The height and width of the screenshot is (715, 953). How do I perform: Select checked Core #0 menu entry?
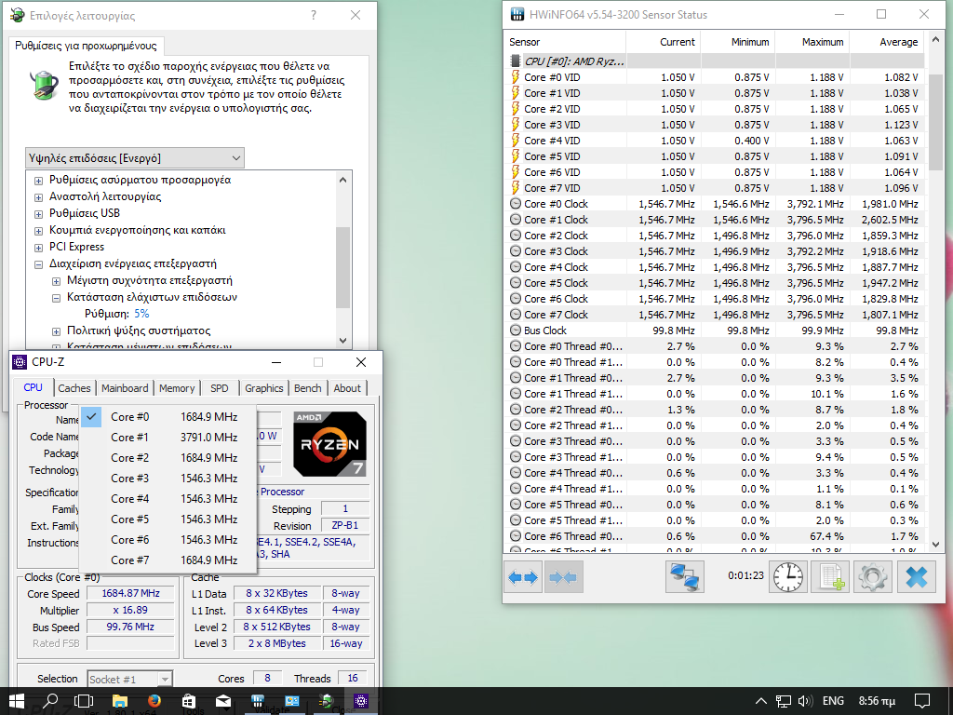point(168,416)
